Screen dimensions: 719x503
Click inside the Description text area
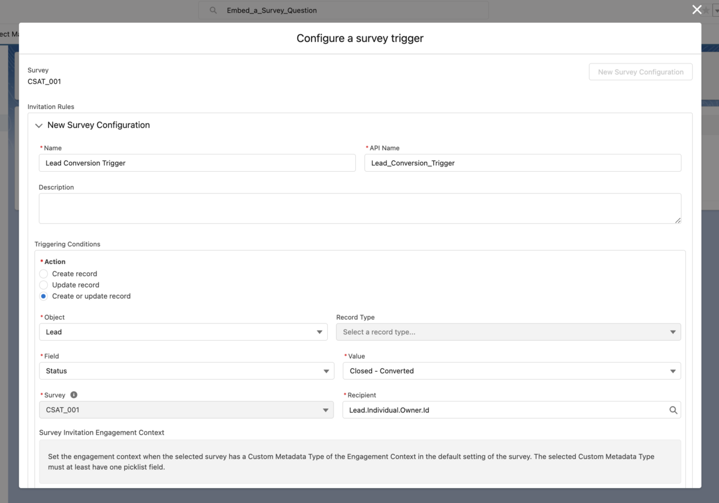pos(359,208)
